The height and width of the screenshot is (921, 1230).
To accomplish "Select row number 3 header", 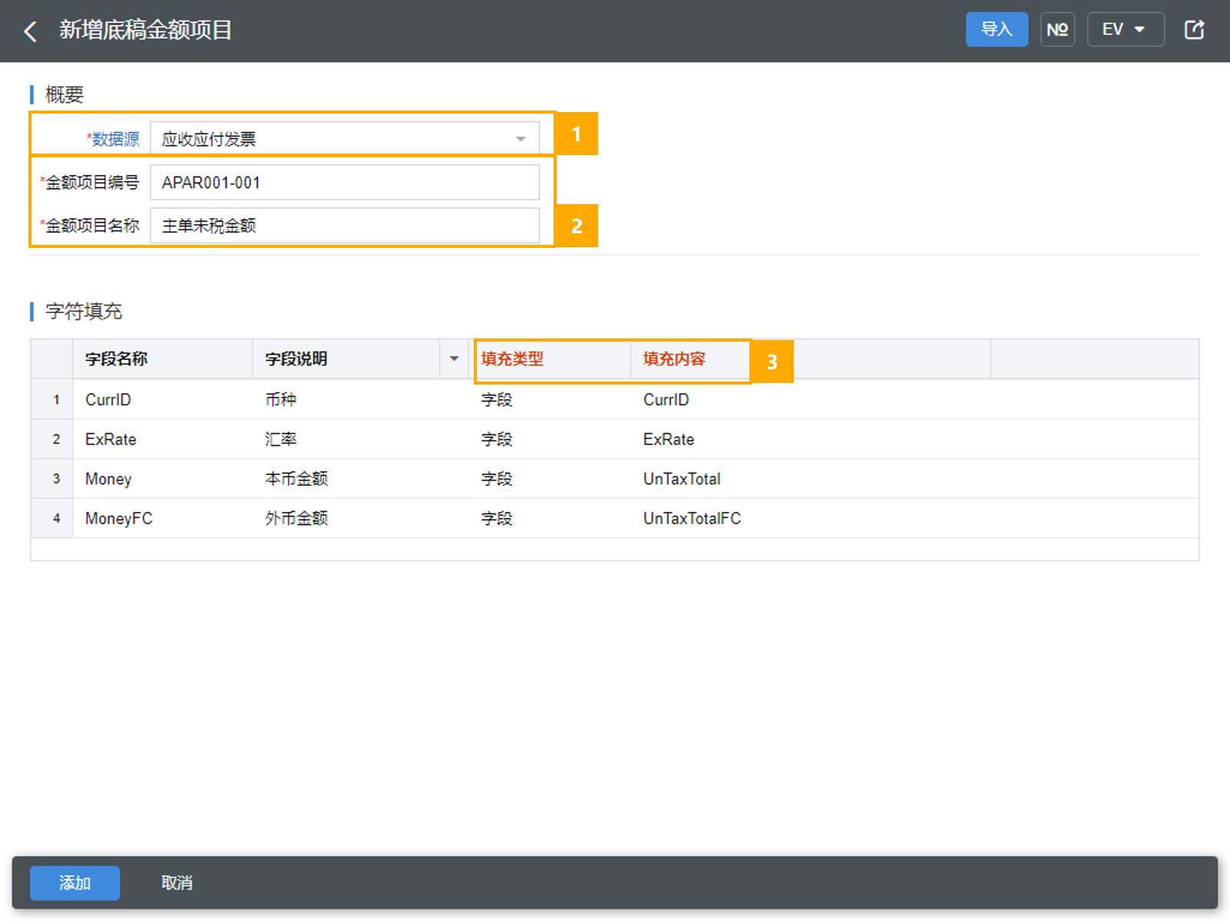I will tap(52, 479).
